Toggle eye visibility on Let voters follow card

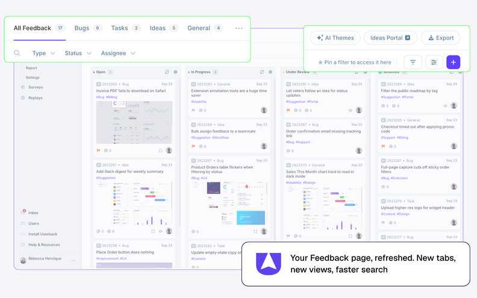click(350, 110)
